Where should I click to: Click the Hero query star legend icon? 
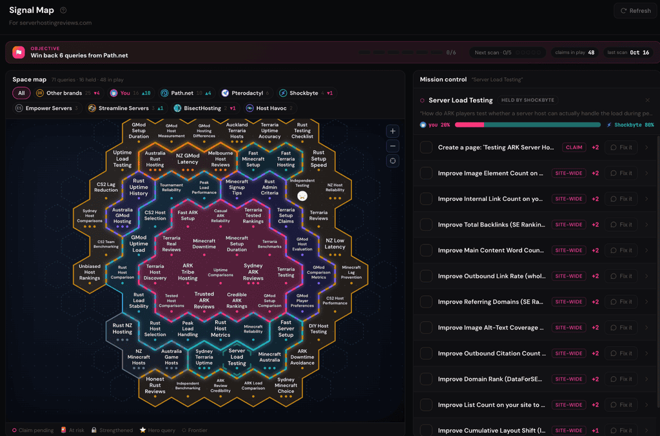[x=142, y=430]
